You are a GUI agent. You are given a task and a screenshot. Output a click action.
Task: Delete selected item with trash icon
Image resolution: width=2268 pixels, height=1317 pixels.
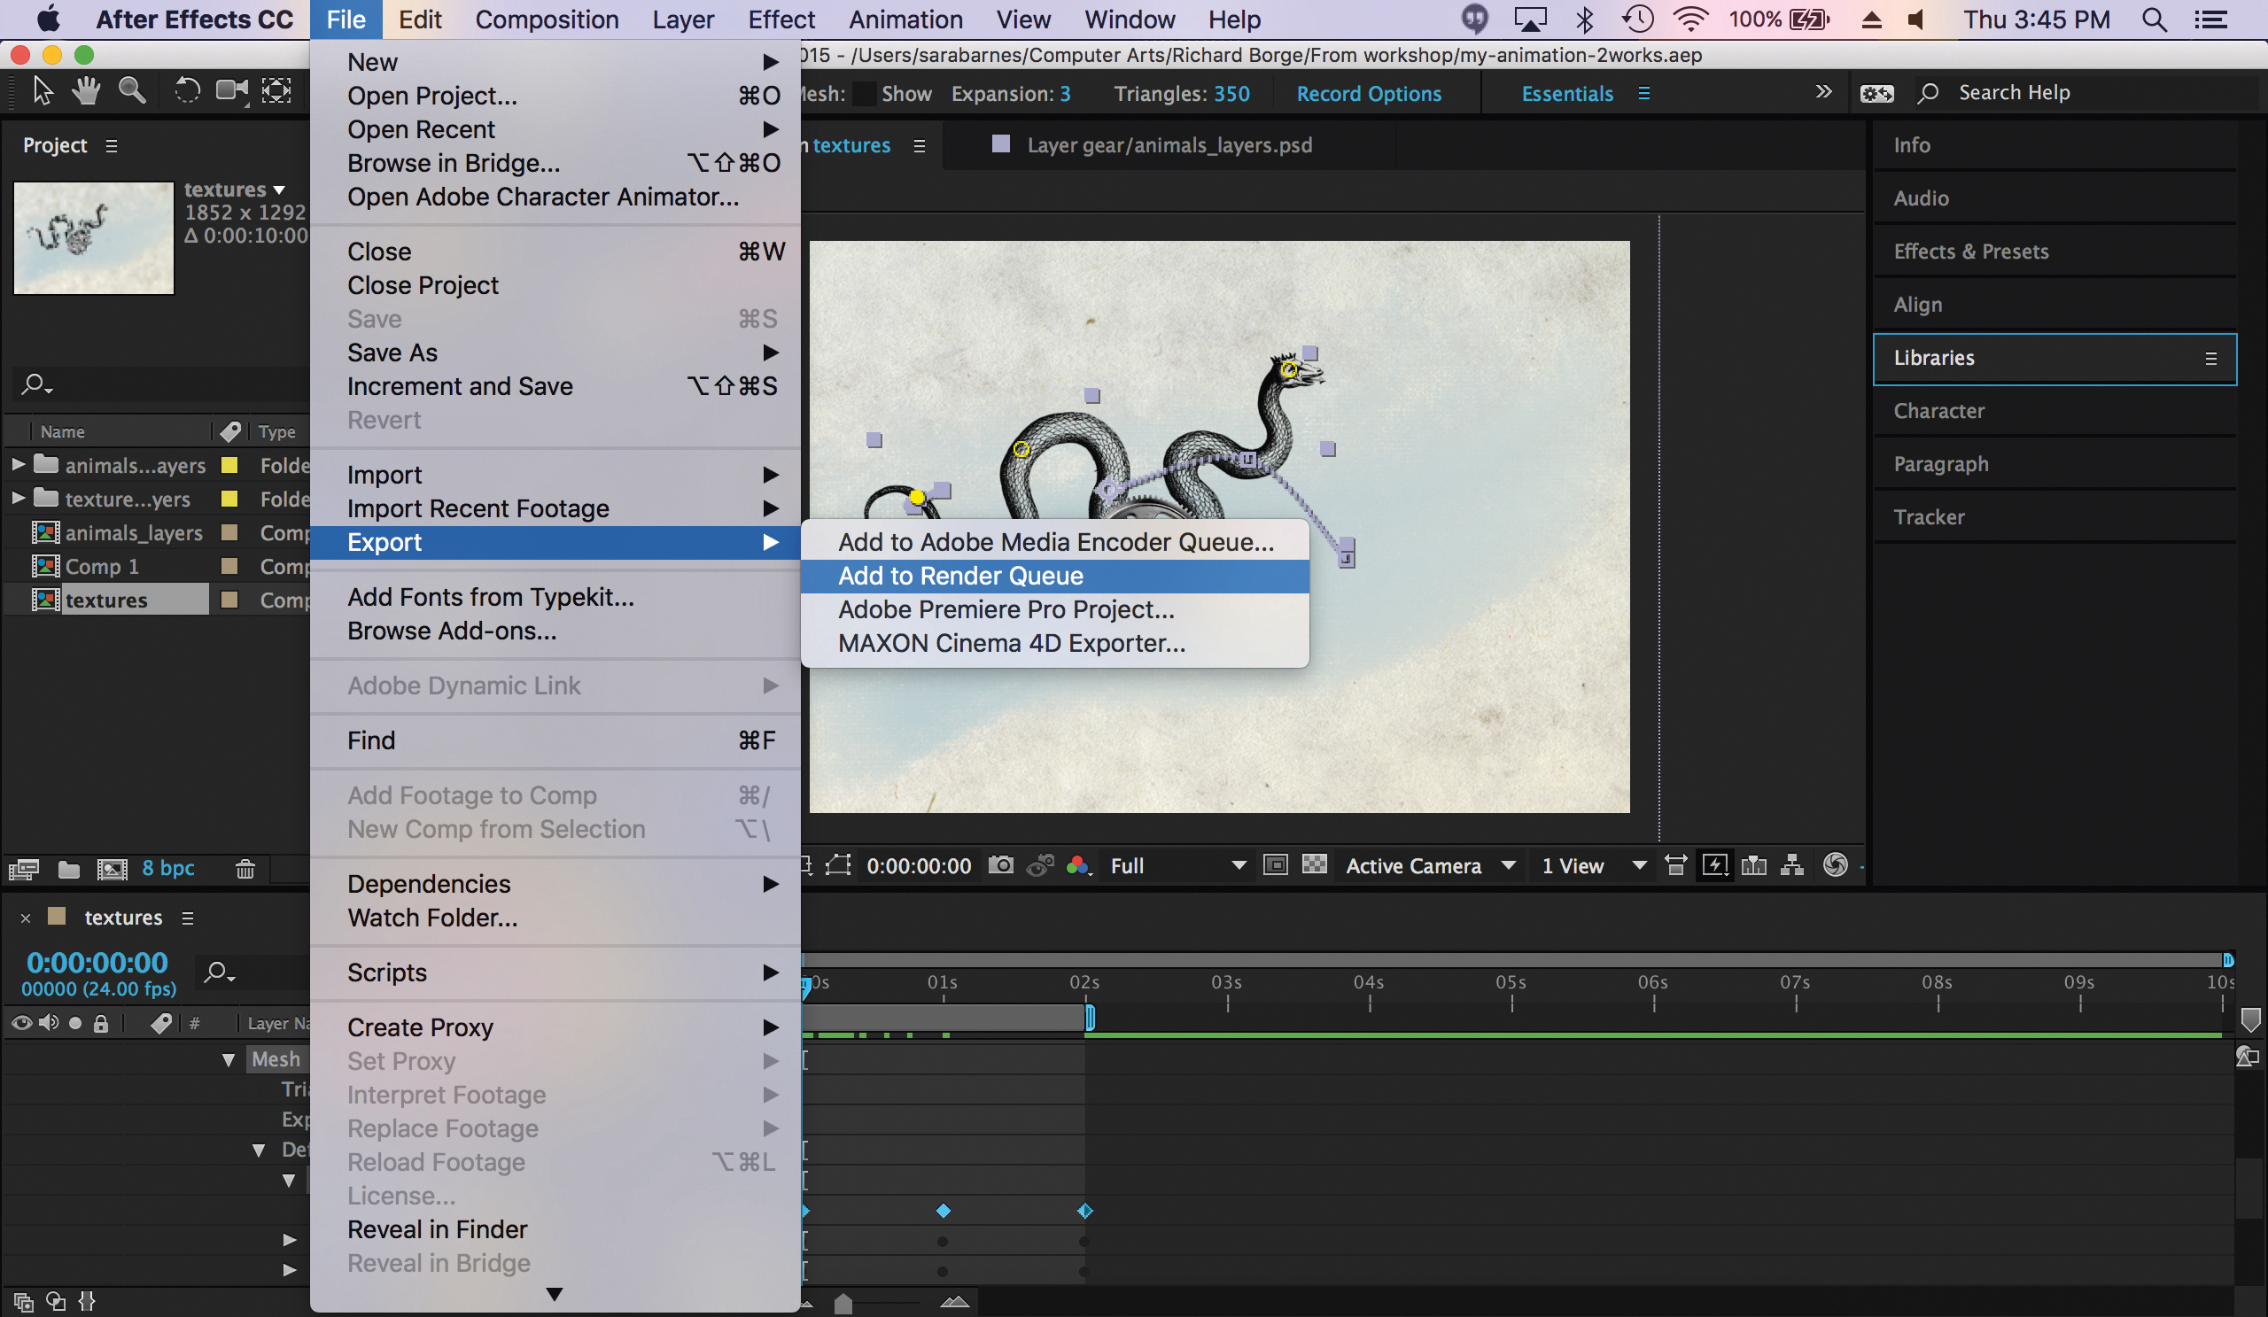[245, 868]
